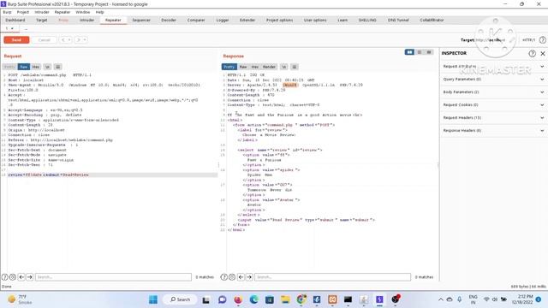Select Raw view in Request panel

(x=23, y=67)
